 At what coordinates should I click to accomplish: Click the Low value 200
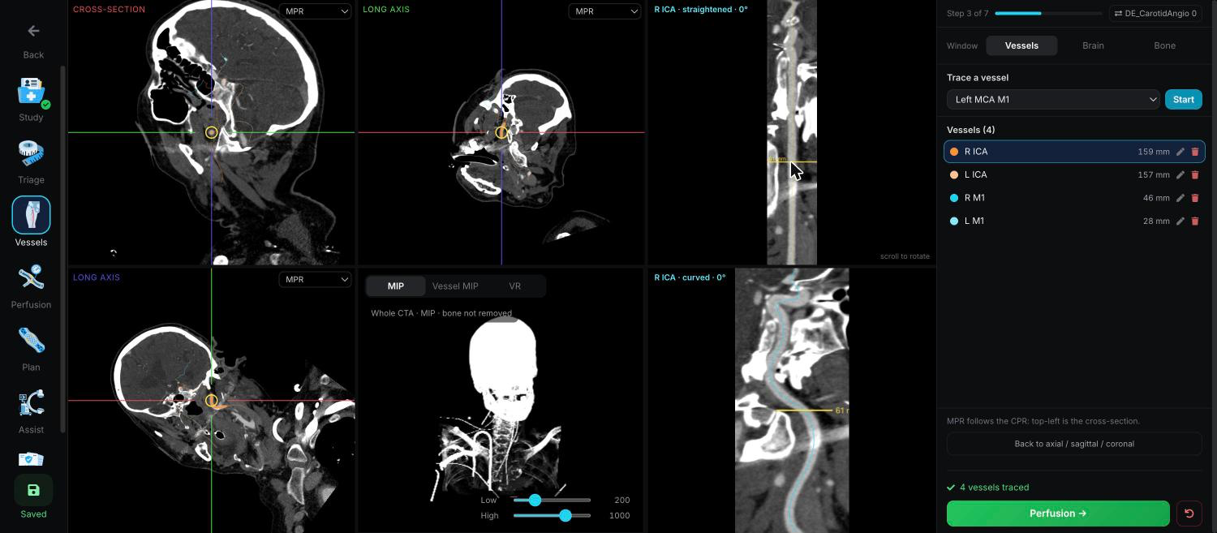(622, 500)
